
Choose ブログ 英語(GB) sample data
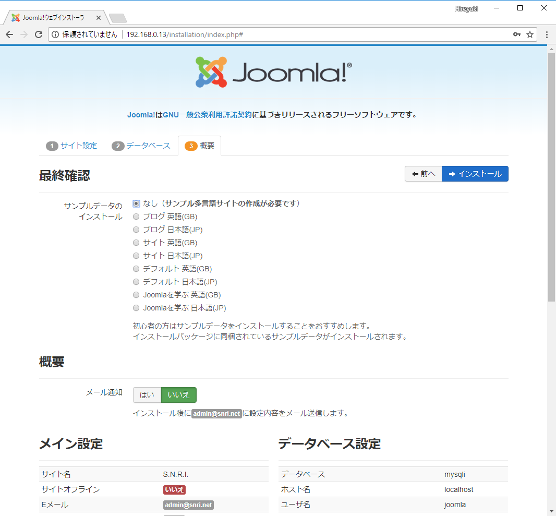[x=136, y=217]
